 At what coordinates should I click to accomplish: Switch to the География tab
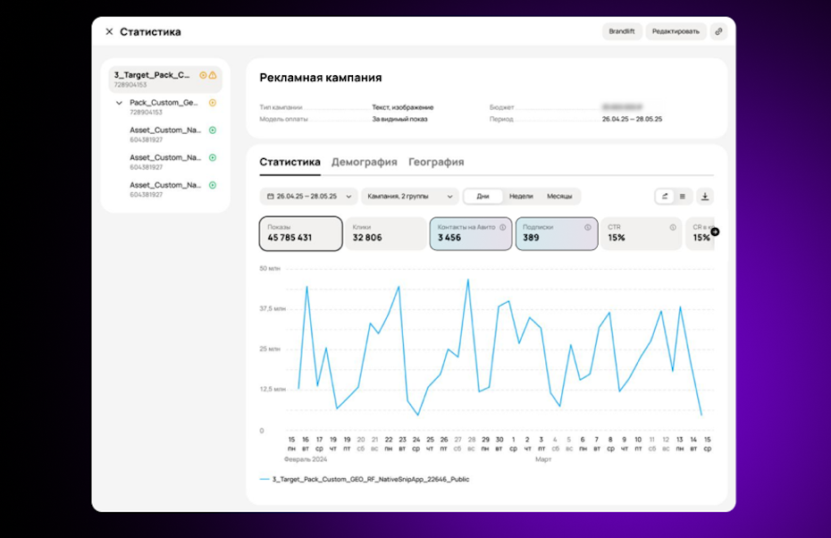click(436, 162)
